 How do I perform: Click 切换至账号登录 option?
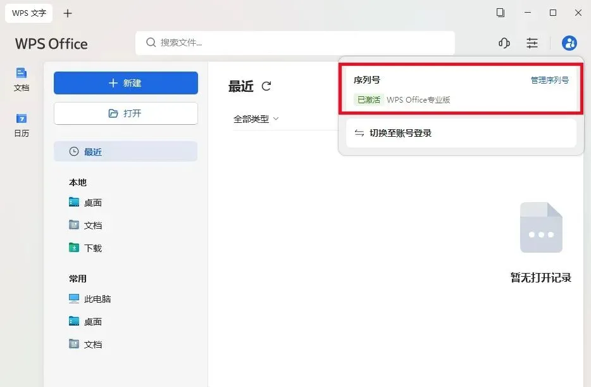pyautogui.click(x=461, y=133)
